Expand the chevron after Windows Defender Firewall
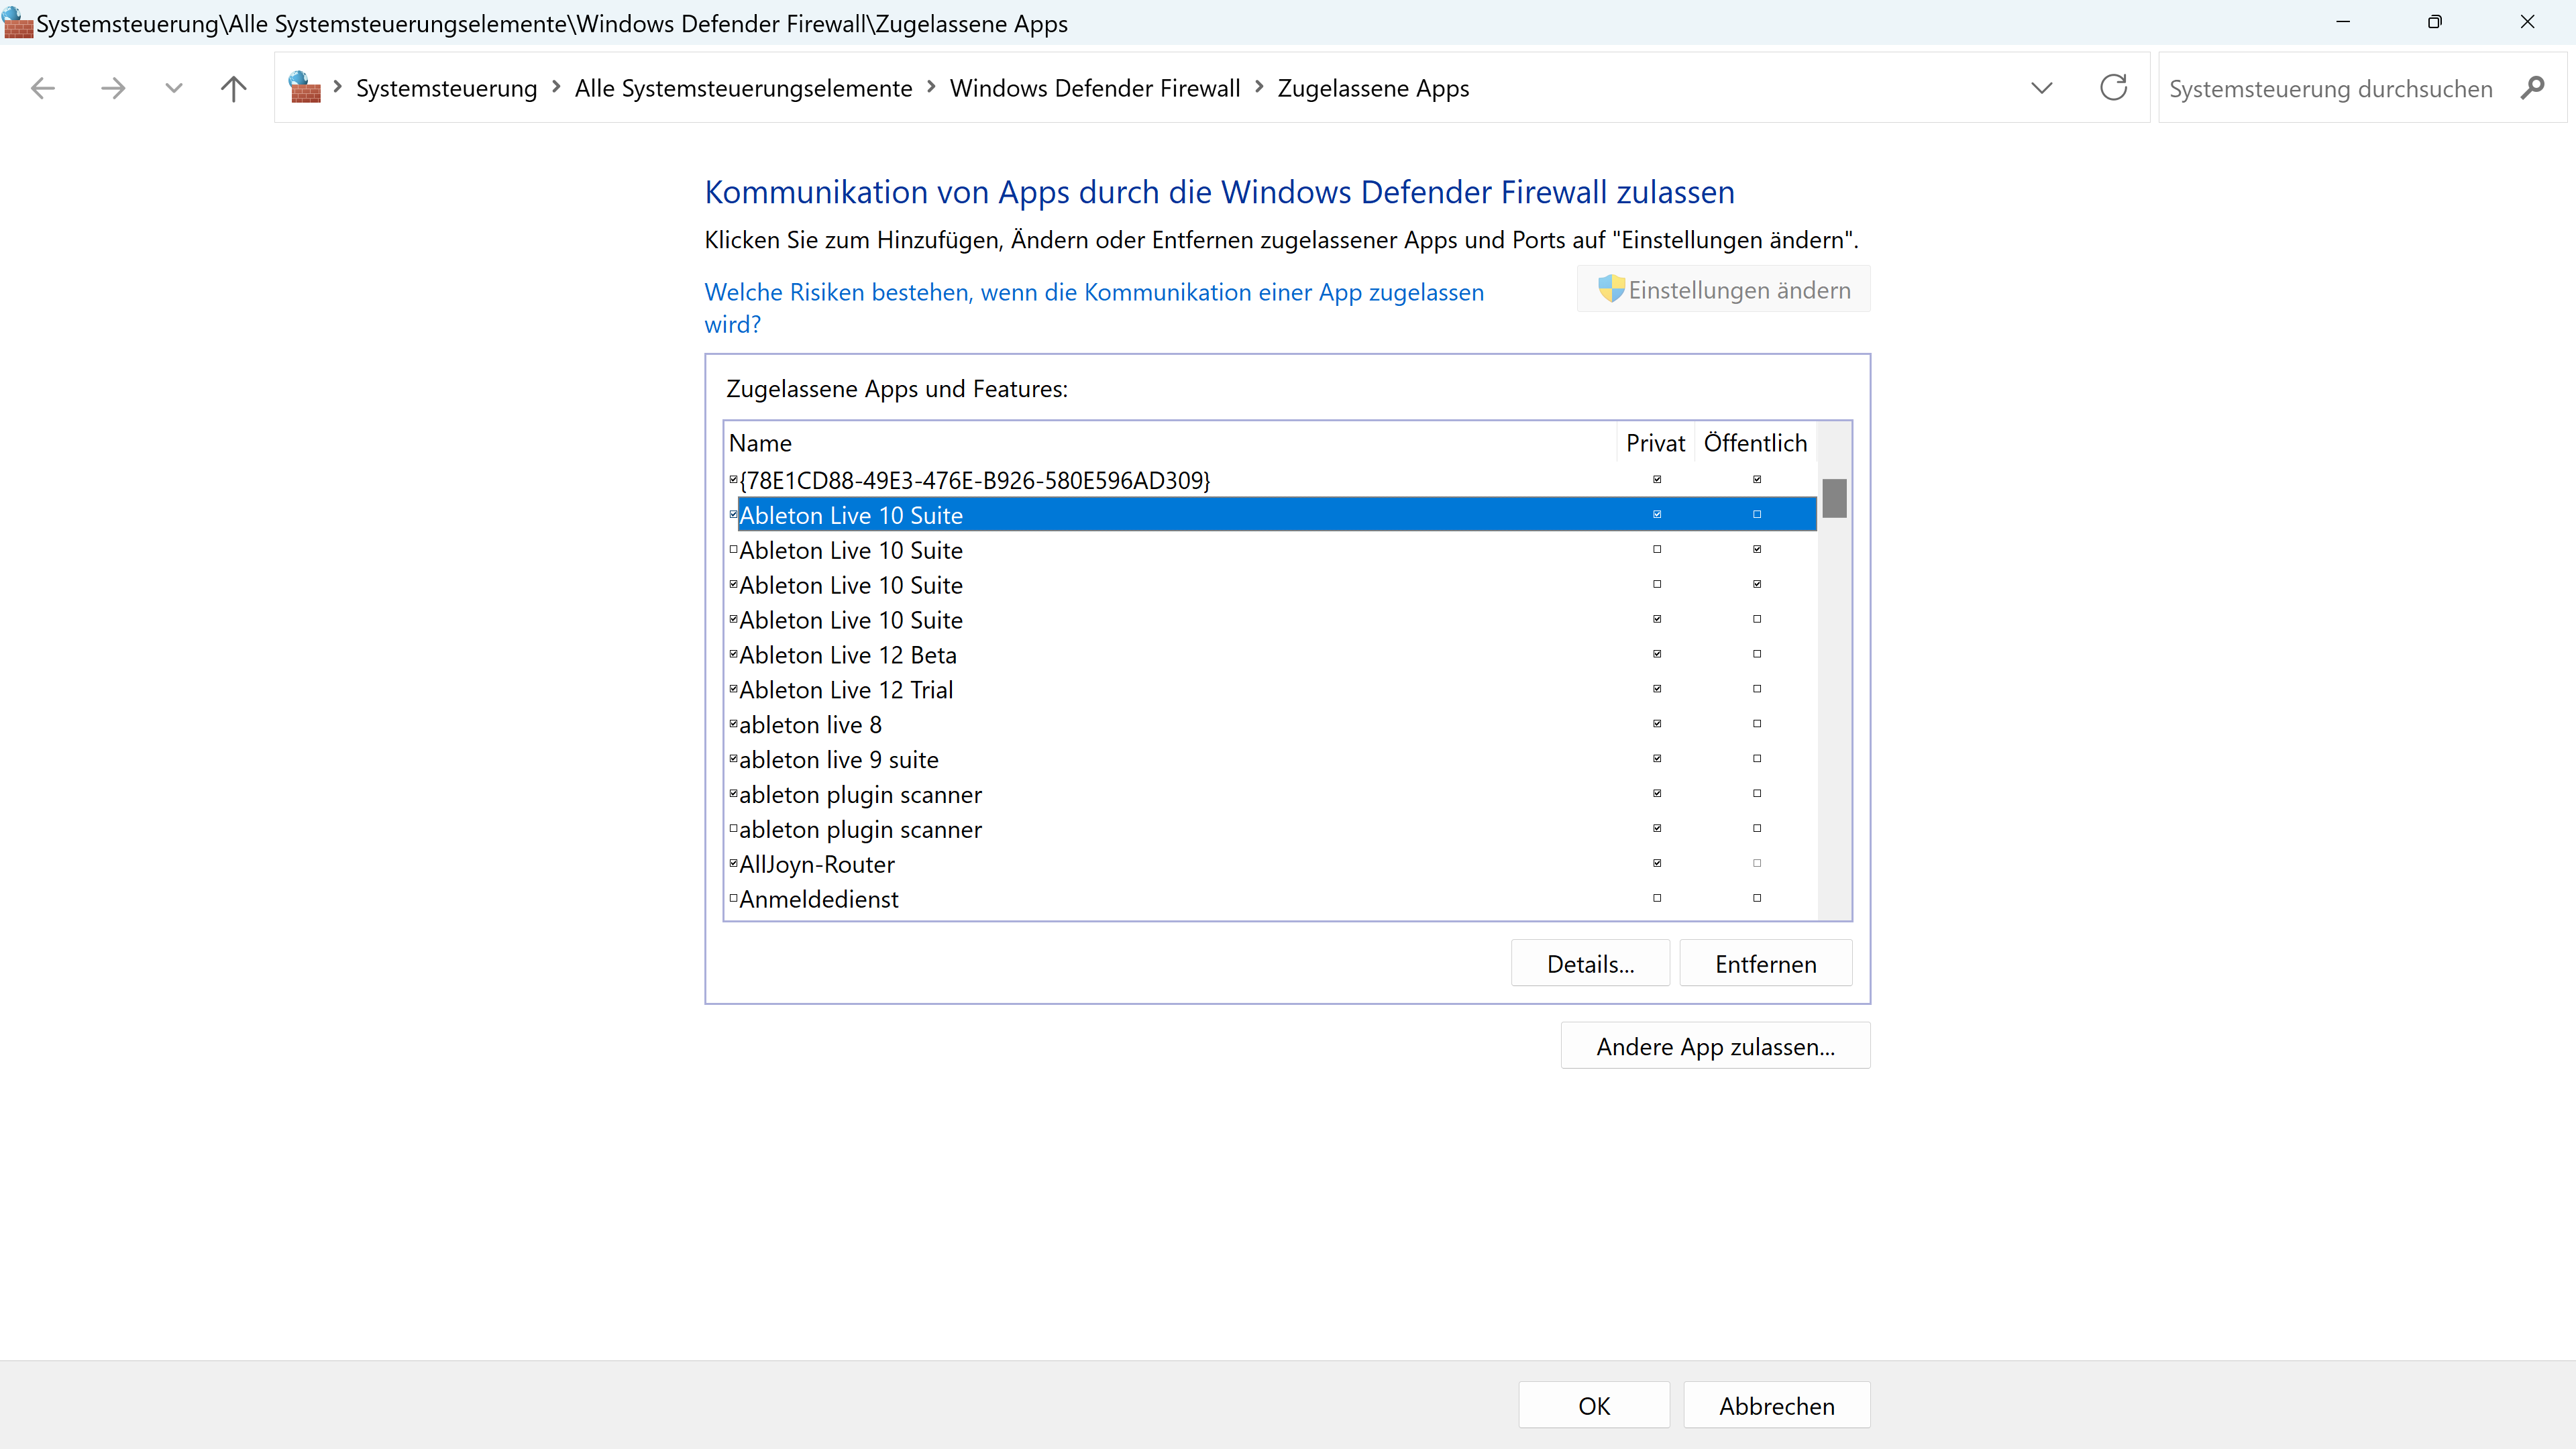Image resolution: width=2576 pixels, height=1449 pixels. point(1259,87)
